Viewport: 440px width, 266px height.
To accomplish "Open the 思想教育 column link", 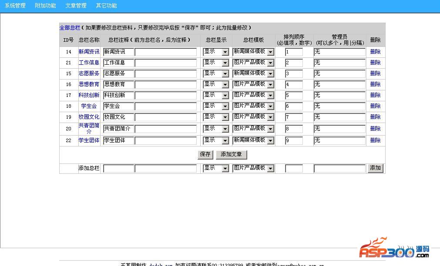I will (x=89, y=84).
